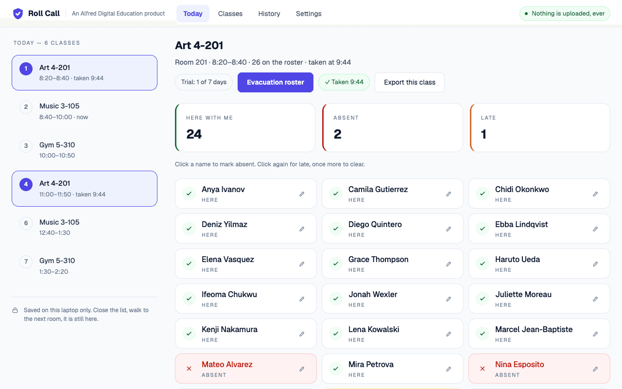Click Export this class button
This screenshot has height=389, width=622.
point(410,82)
